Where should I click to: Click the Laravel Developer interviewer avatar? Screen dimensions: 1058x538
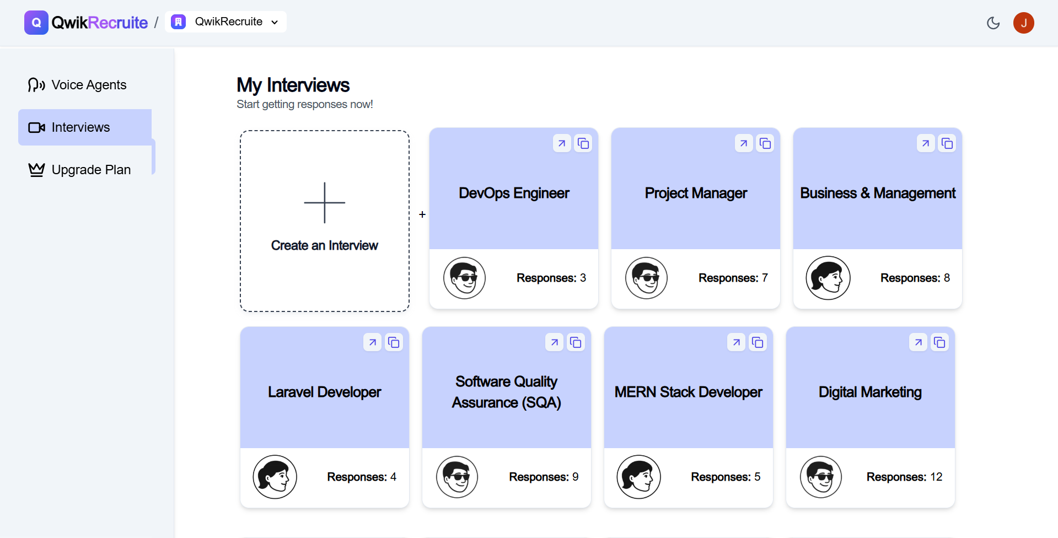click(275, 477)
